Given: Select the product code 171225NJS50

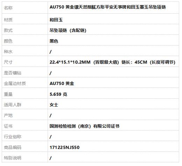Looking at the screenshot, I should (65, 147).
